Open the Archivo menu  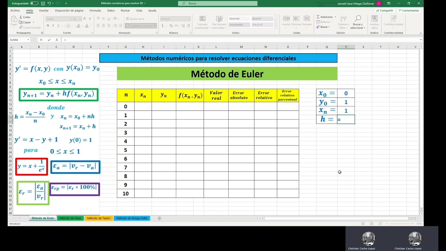click(15, 10)
